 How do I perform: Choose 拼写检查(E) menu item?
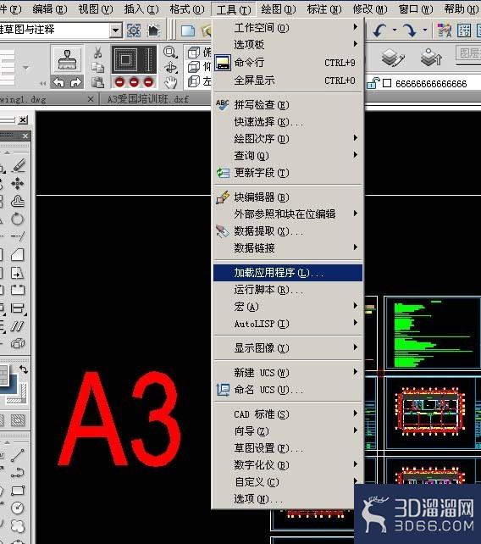pos(288,105)
